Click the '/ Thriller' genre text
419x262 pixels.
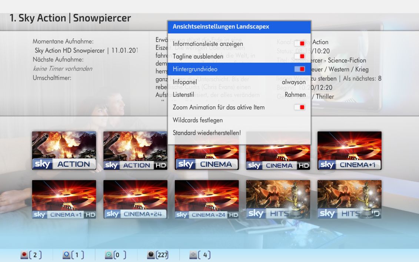click(x=323, y=96)
